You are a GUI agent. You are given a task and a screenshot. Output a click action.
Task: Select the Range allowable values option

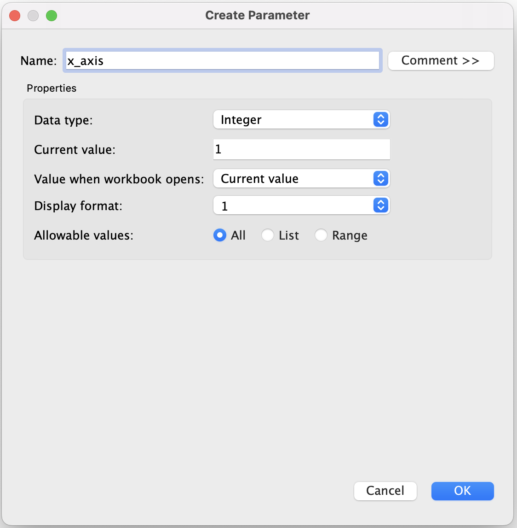[x=321, y=235]
